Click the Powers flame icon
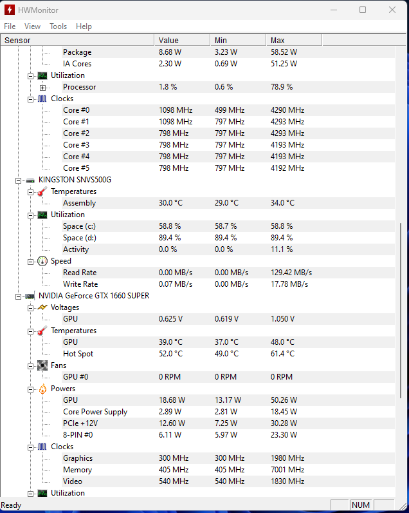The image size is (409, 513). tap(42, 389)
